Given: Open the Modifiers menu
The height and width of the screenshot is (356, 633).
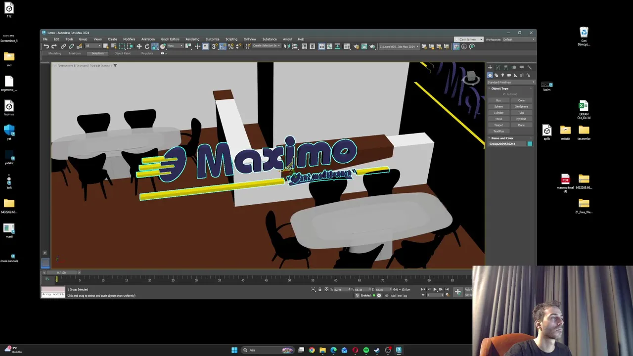Looking at the screenshot, I should tap(129, 39).
